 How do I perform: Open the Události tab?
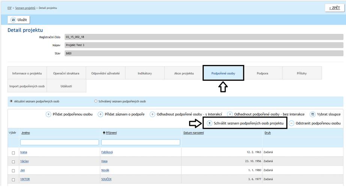coord(66,86)
